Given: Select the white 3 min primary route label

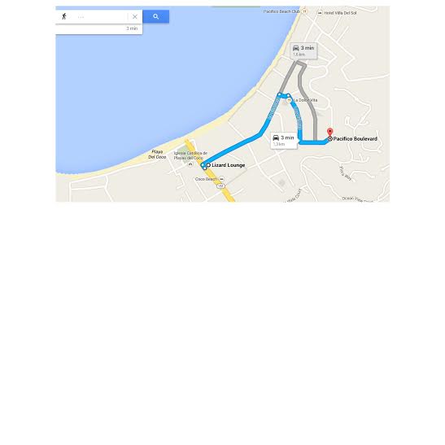Looking at the screenshot, I should point(284,141).
